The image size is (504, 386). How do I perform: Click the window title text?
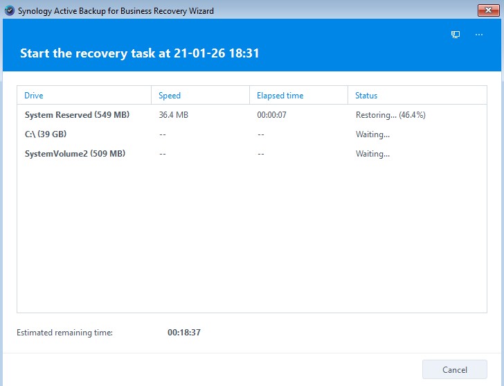[116, 11]
